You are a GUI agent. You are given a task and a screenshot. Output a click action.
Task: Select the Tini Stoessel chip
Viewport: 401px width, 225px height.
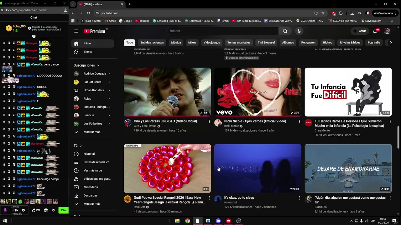pyautogui.click(x=266, y=42)
